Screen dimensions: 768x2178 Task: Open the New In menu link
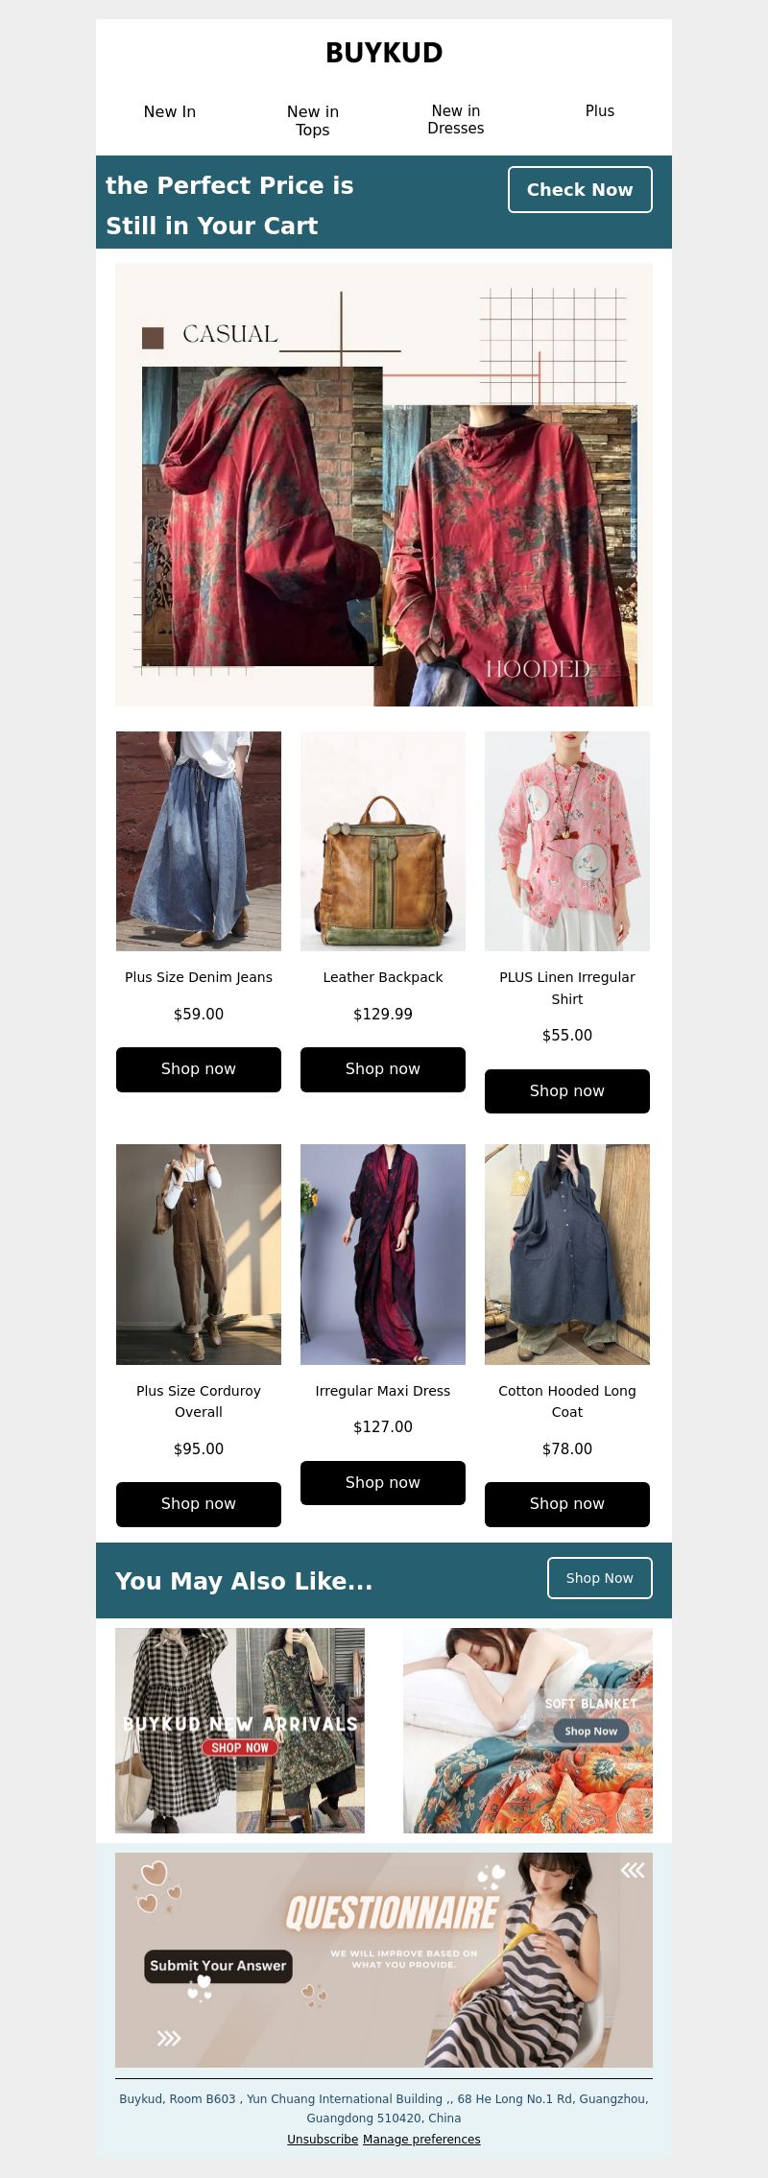click(170, 111)
